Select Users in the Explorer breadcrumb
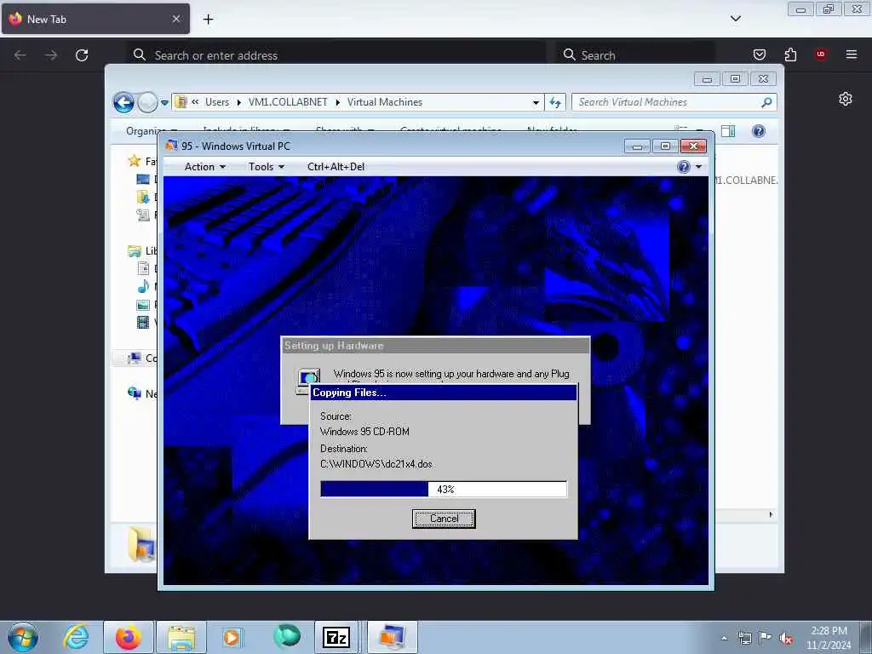This screenshot has width=872, height=654. (x=217, y=102)
